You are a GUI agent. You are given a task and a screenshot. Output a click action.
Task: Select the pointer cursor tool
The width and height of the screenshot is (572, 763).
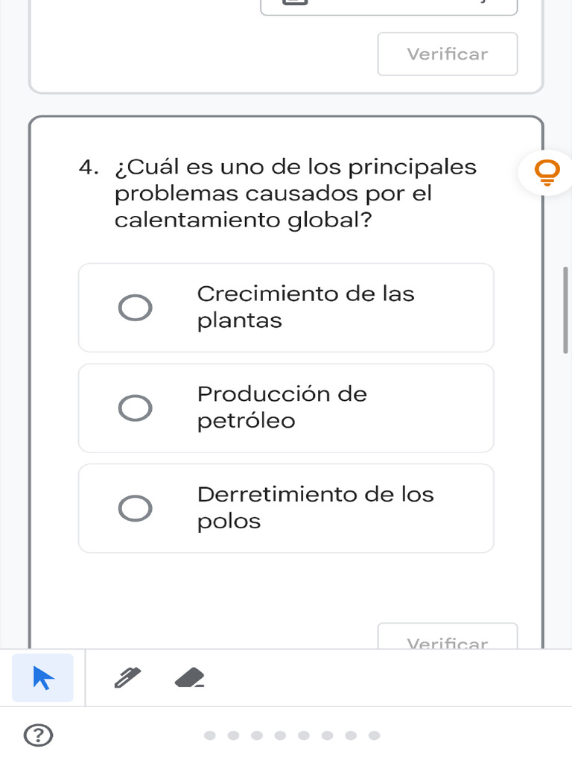point(43,678)
